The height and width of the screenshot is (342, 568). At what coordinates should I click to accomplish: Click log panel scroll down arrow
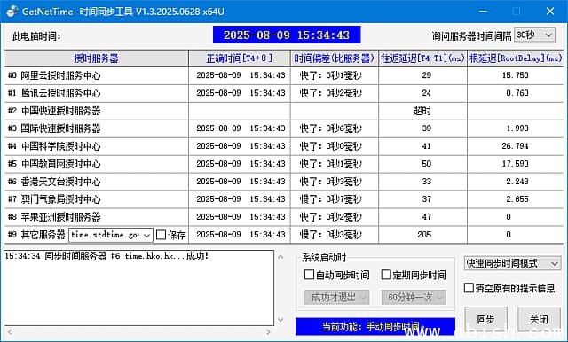coord(280,319)
